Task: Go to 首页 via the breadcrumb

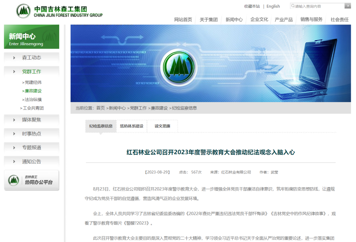Action: 100,108
